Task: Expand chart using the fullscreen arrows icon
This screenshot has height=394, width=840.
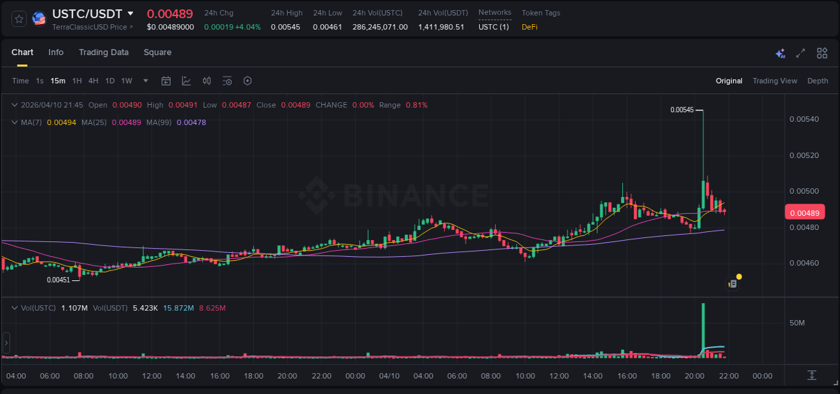Action: click(800, 52)
